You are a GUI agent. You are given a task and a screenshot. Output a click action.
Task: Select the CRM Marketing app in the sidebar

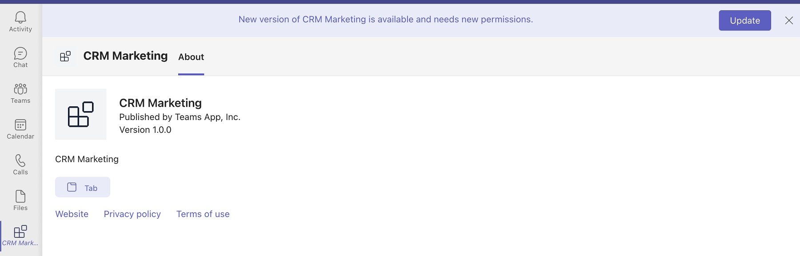tap(20, 236)
